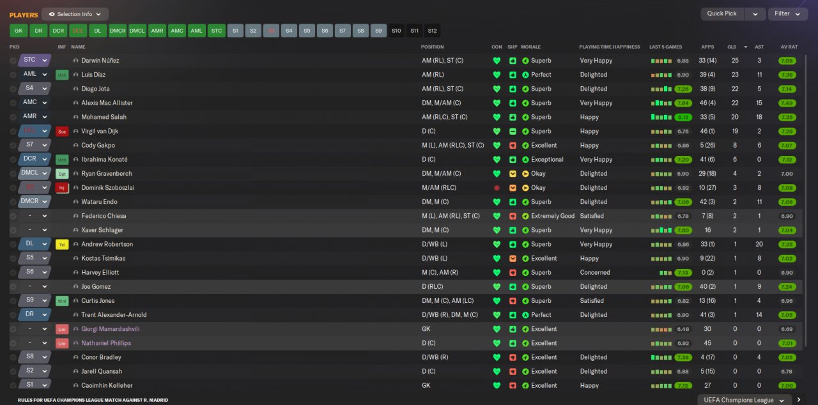818x405 pixels.
Task: Select the S12 substitute tab
Action: [433, 31]
